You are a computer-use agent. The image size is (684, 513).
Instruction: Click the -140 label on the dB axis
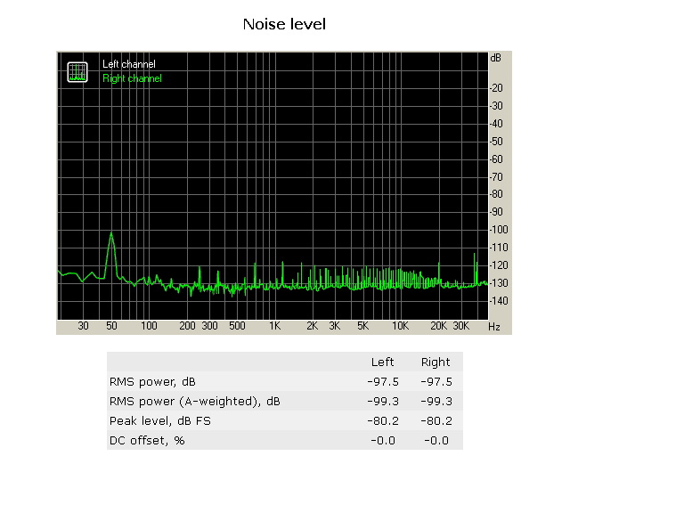(499, 301)
